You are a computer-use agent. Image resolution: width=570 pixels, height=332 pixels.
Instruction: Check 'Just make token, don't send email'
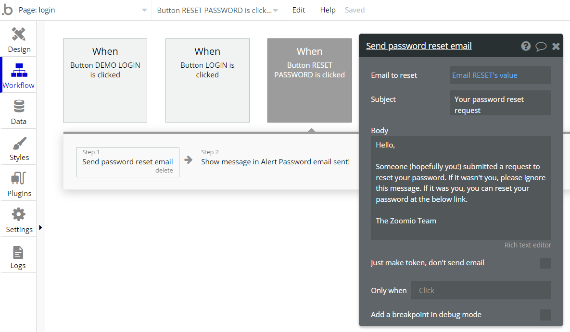tap(545, 263)
